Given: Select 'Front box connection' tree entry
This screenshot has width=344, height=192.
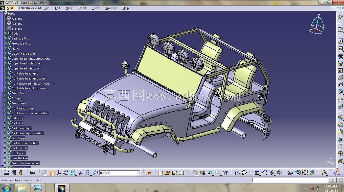Looking at the screenshot, I should (x=26, y=163).
